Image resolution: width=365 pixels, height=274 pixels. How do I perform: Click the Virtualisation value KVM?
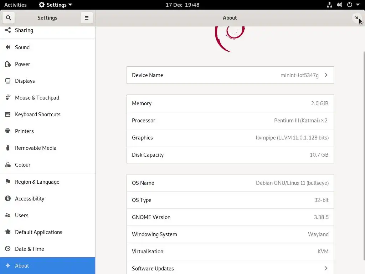pos(323,252)
